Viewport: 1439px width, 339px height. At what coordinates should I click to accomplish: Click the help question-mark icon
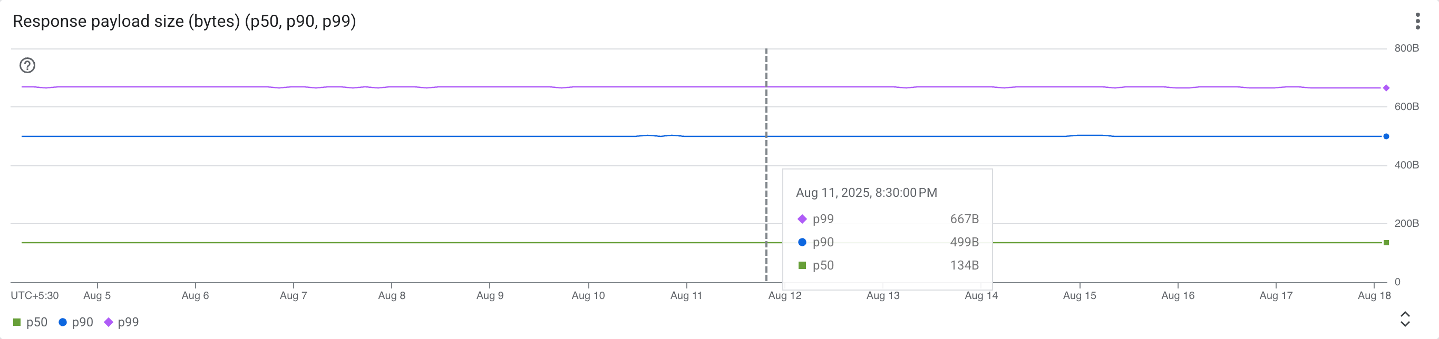pos(28,65)
